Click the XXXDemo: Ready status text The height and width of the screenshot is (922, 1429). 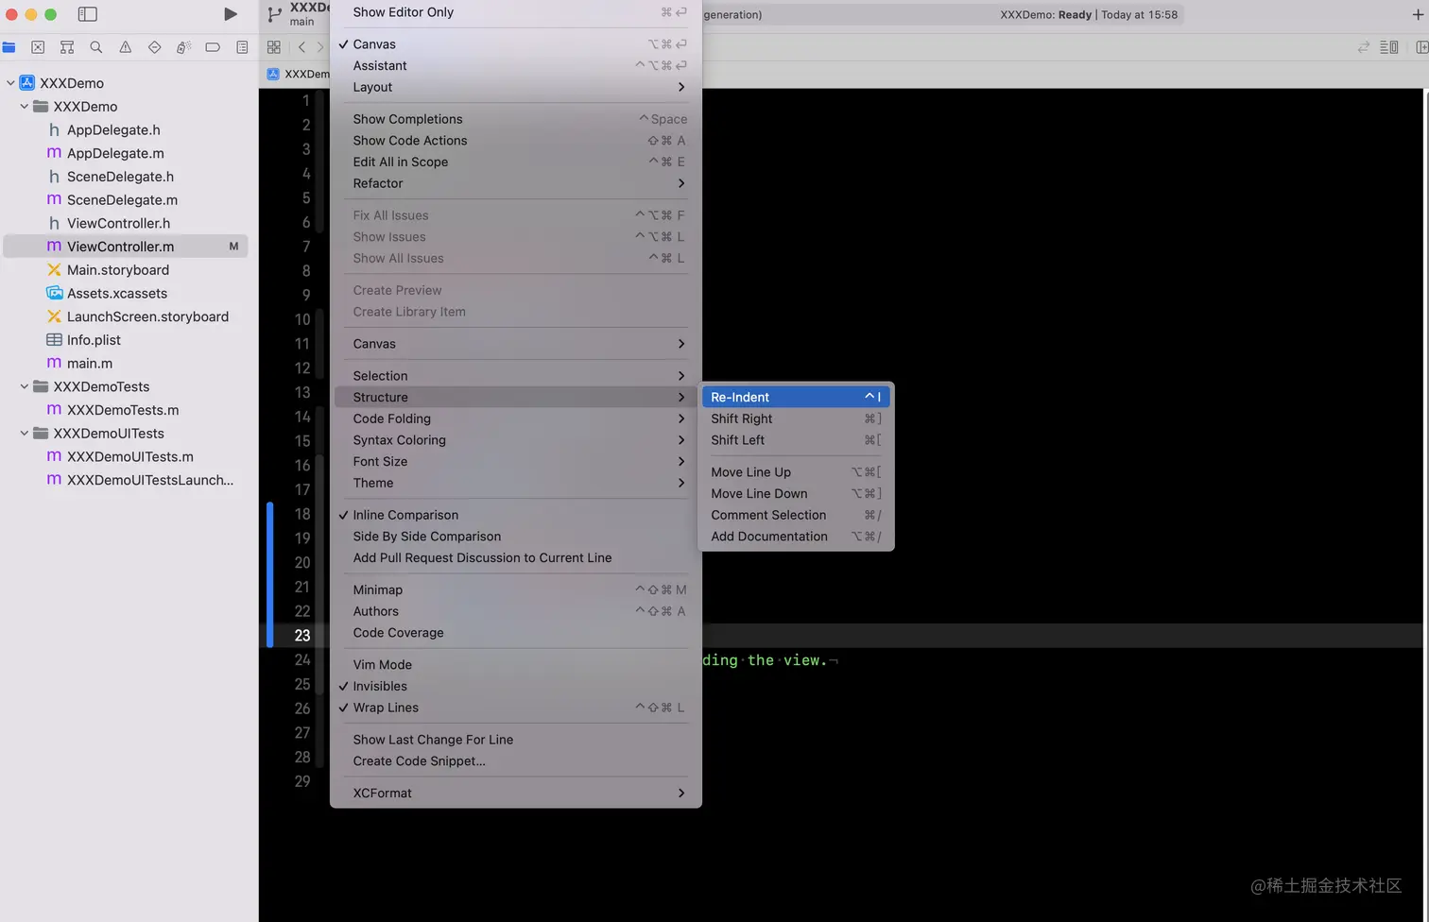[1045, 15]
